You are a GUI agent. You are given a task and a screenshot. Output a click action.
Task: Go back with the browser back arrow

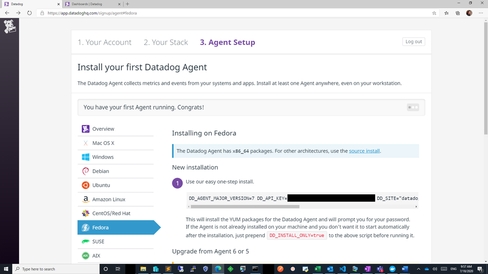[7, 13]
